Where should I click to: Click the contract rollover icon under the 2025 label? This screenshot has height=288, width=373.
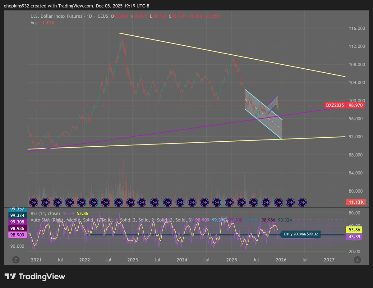229,202
